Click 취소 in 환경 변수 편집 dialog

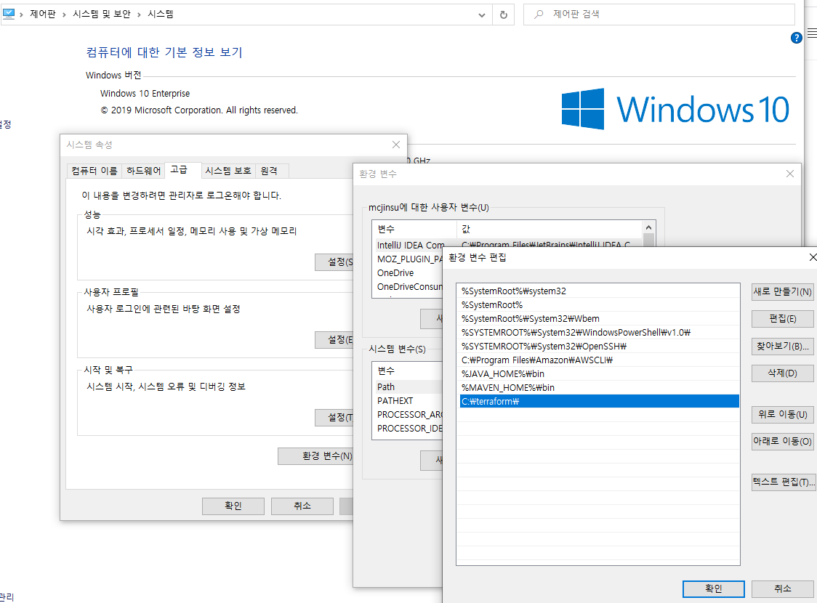[783, 589]
